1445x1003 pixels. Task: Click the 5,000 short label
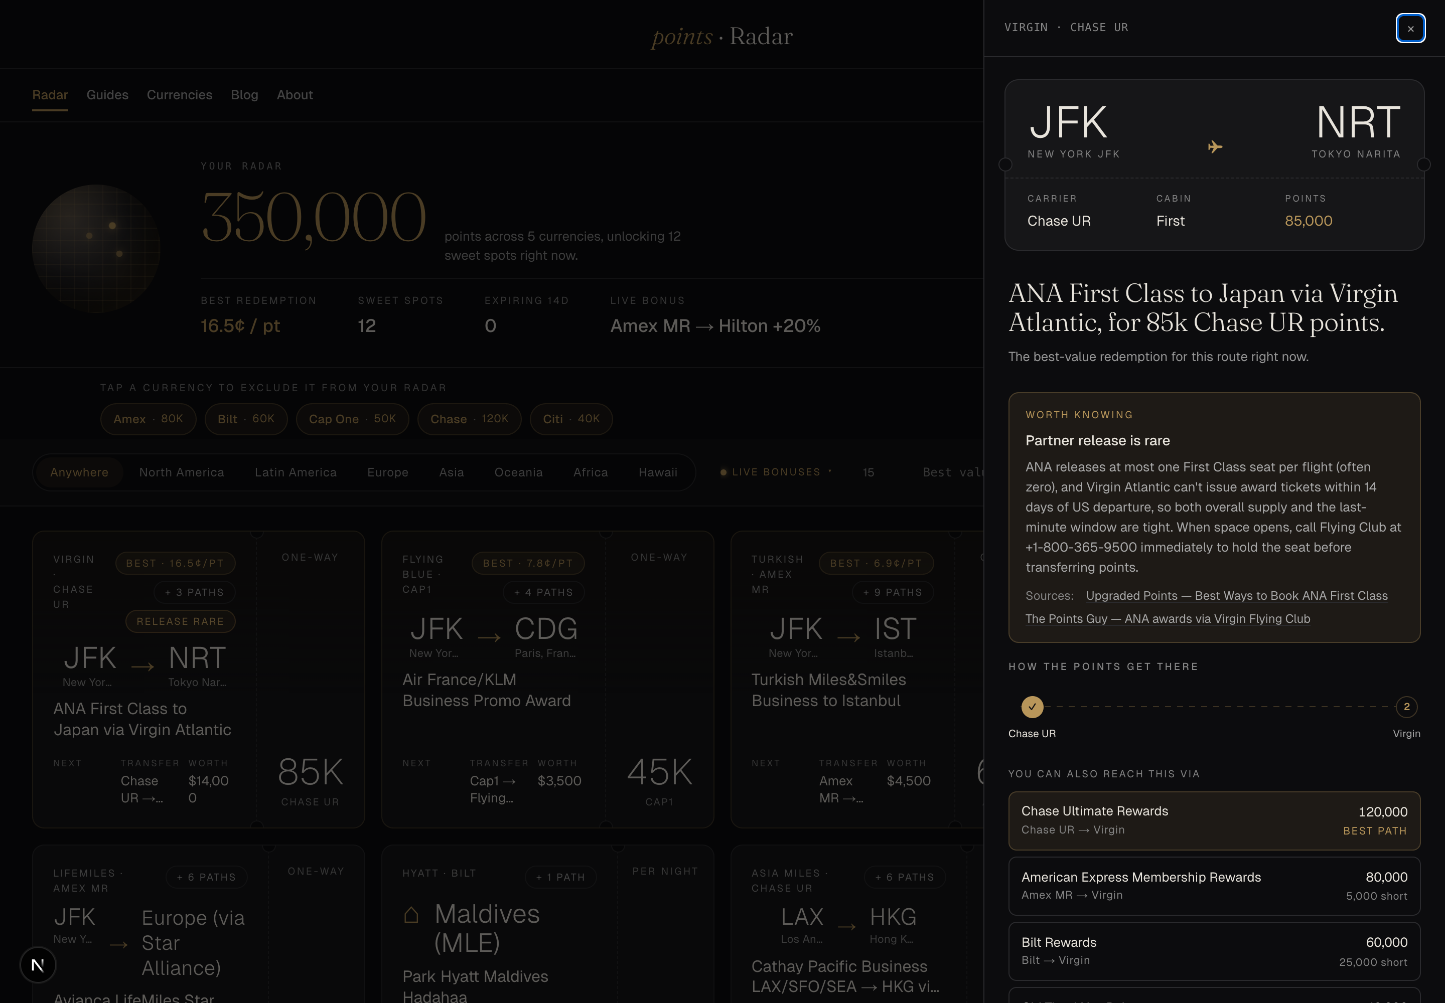1376,896
